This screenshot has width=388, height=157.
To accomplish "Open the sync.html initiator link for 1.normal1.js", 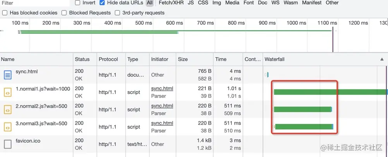I will tap(162, 89).
